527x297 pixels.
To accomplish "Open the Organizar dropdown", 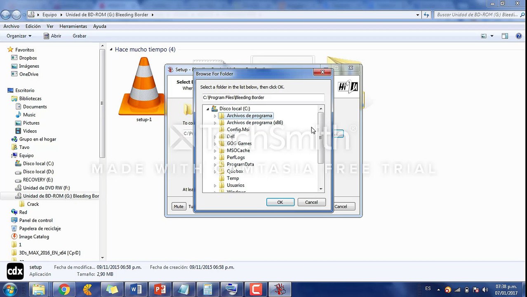I will [19, 36].
